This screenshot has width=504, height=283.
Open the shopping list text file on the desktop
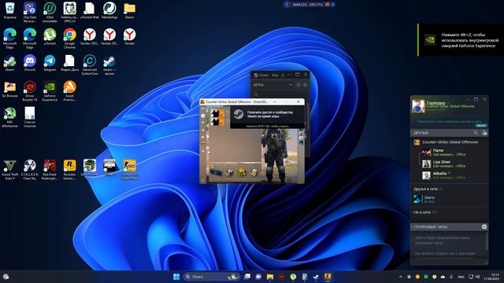coord(30,117)
